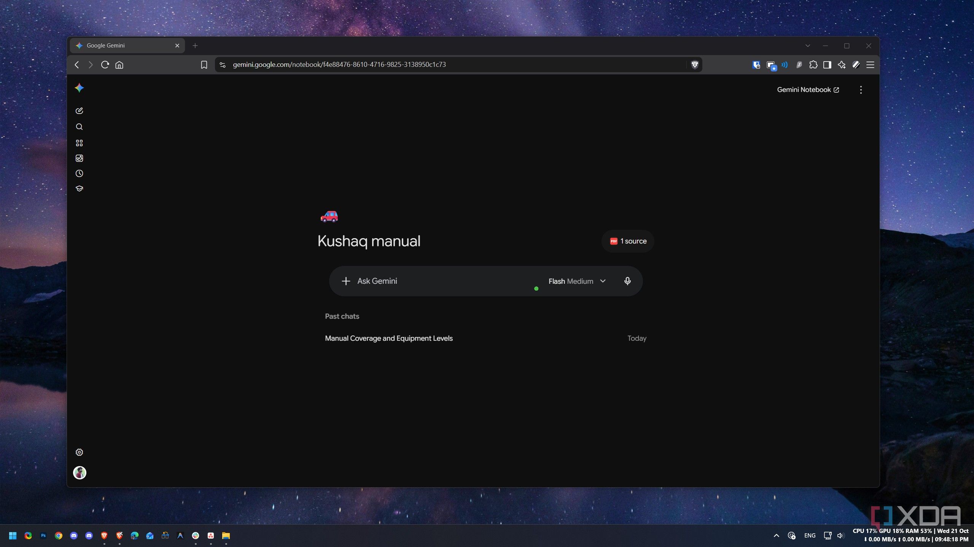Go back to the previous page
This screenshot has height=547, width=974.
[x=77, y=65]
